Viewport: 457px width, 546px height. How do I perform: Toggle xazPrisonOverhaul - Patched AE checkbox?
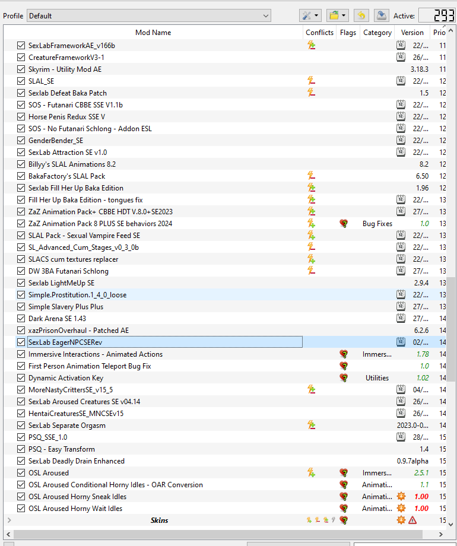pos(21,330)
